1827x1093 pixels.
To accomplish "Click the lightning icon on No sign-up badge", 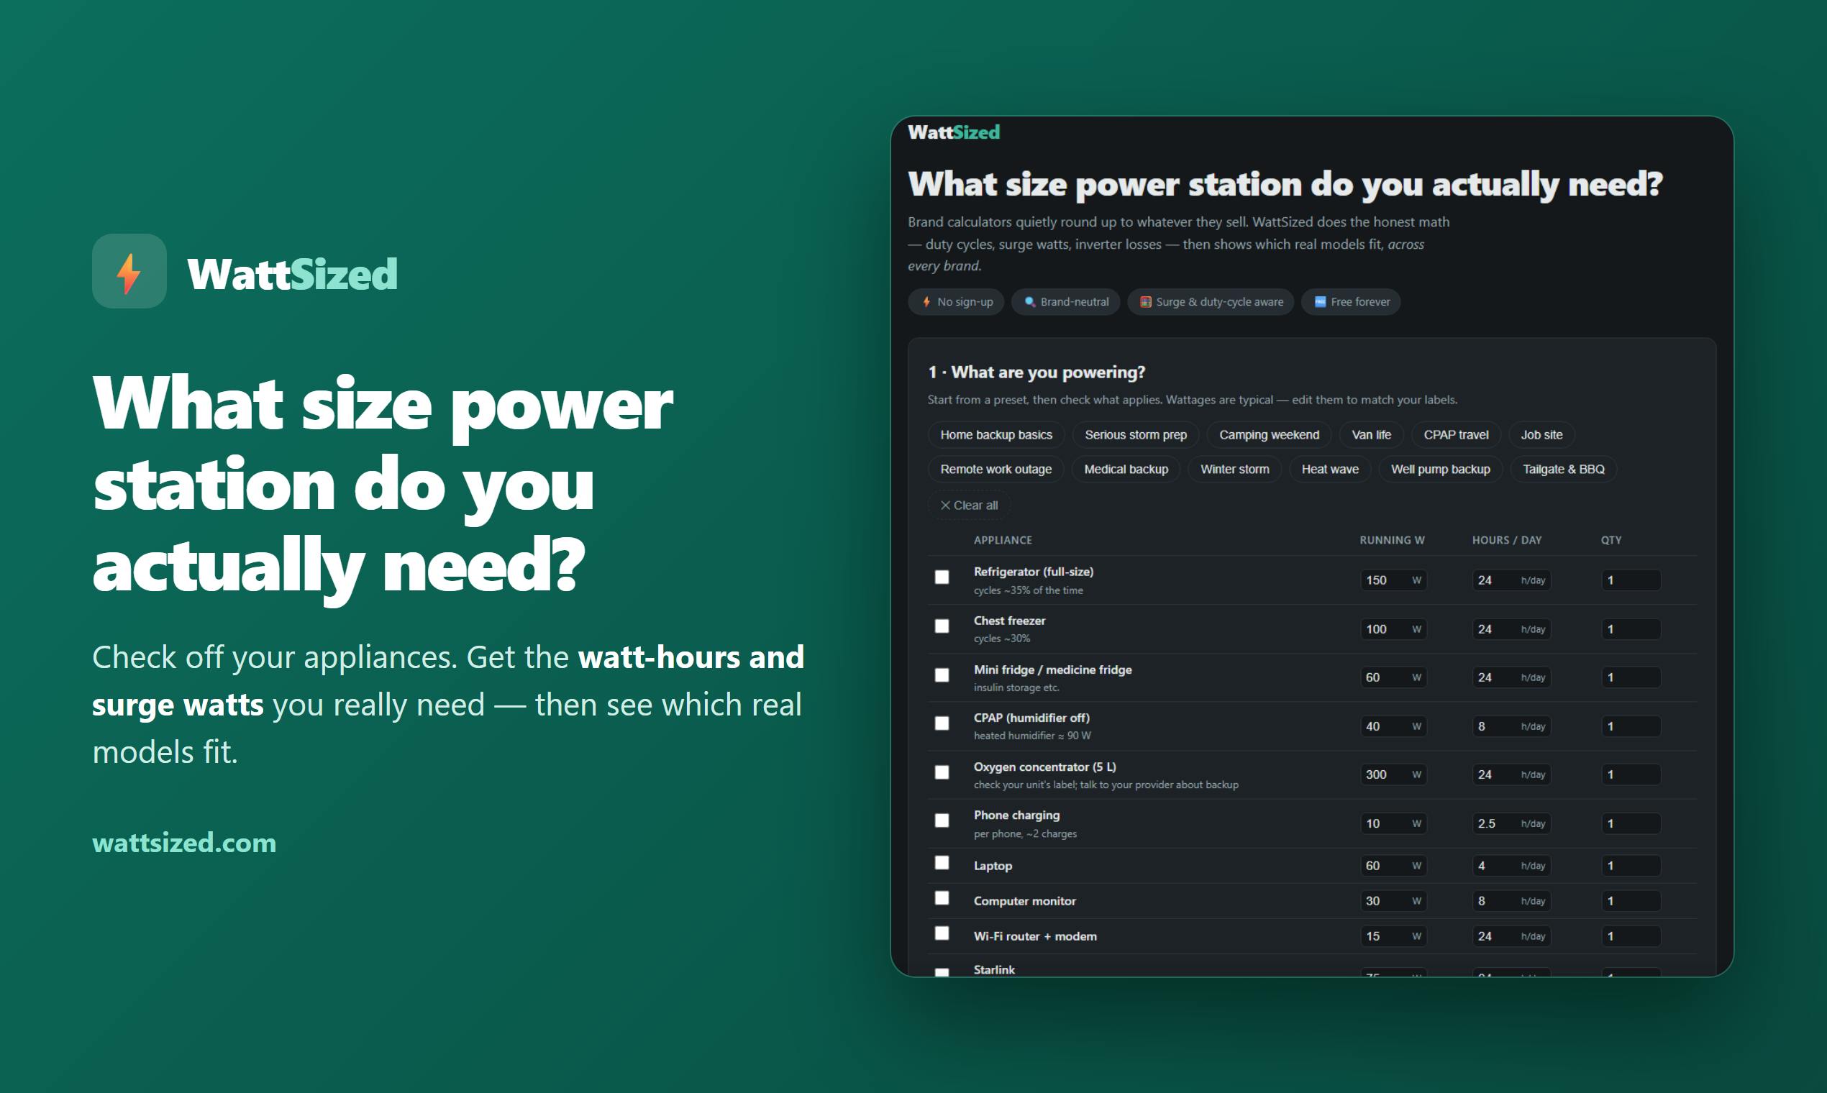I will tap(926, 302).
